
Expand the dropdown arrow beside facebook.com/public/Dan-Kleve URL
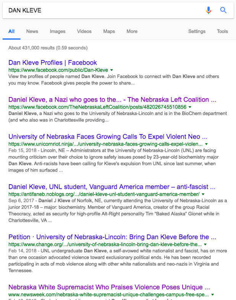[112, 70]
